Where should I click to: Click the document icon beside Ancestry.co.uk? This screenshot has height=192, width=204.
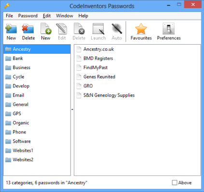tap(79, 49)
